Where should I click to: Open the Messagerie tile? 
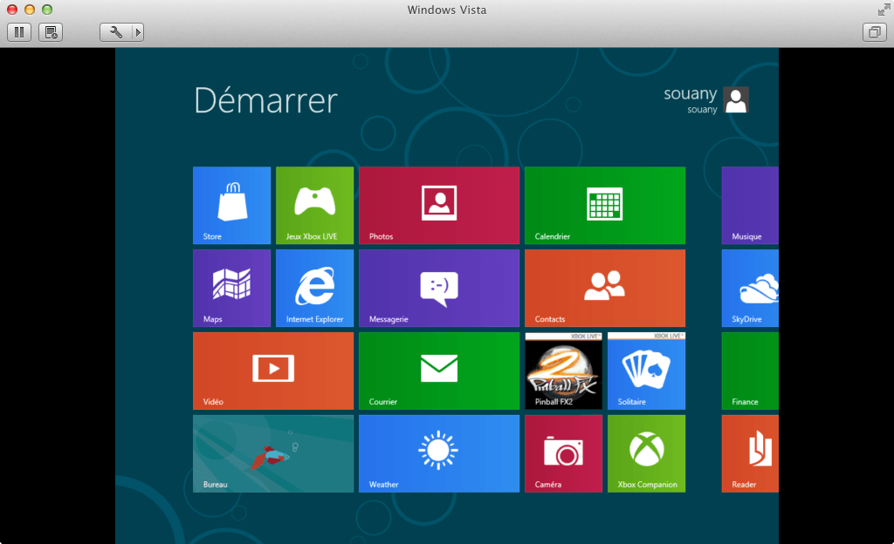point(439,288)
